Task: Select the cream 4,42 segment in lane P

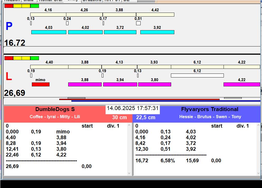Action: pyautogui.click(x=155, y=15)
